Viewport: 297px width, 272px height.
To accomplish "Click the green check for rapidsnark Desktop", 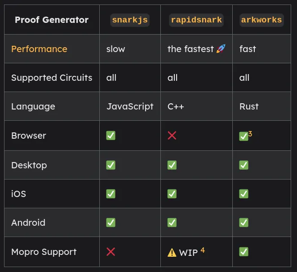I will (x=172, y=165).
